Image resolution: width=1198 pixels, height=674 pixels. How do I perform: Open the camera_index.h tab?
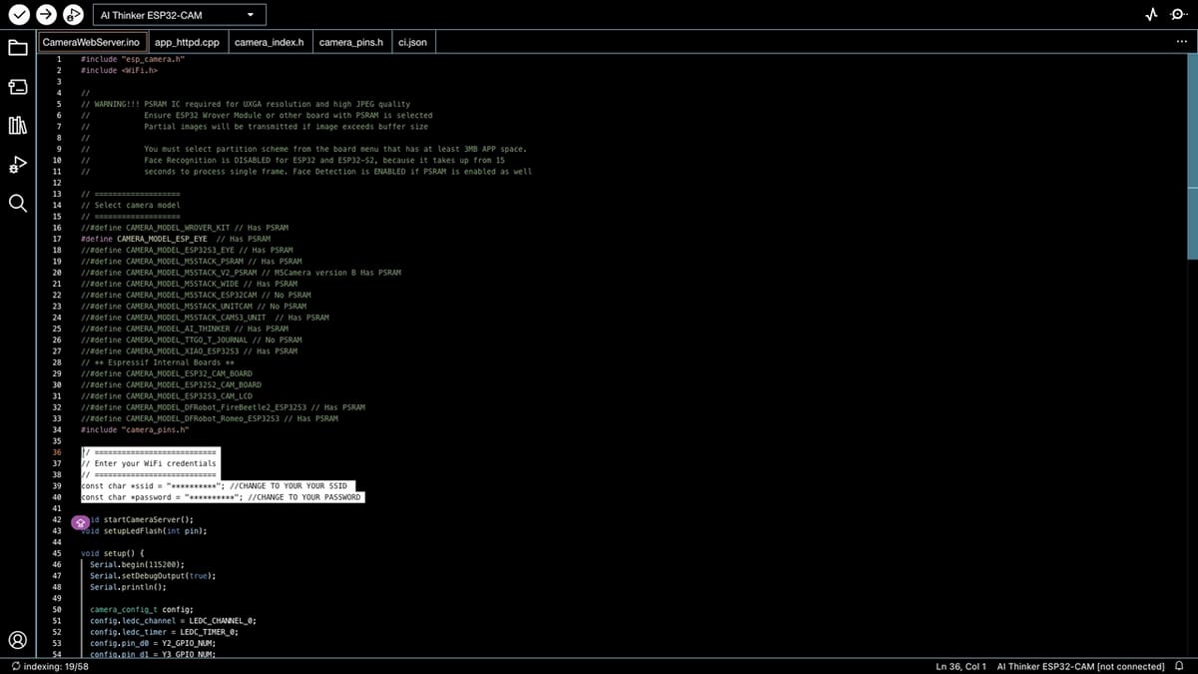pos(269,42)
